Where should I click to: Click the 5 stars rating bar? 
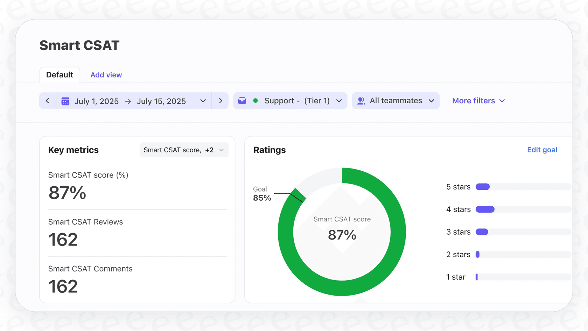point(523,187)
